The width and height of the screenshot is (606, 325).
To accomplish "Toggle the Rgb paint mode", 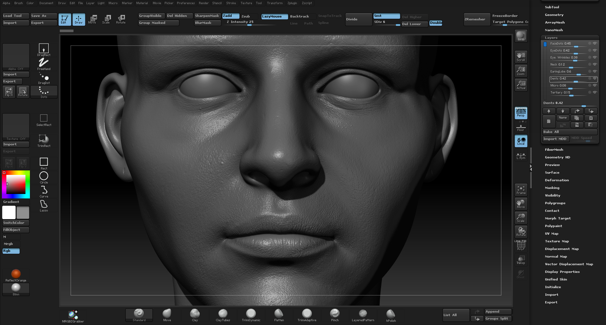I will [x=11, y=251].
